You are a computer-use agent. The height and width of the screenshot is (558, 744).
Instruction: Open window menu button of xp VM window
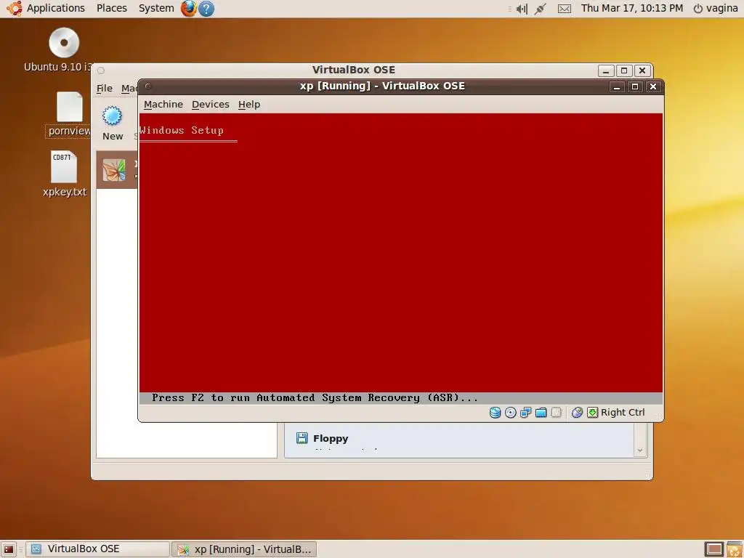148,86
